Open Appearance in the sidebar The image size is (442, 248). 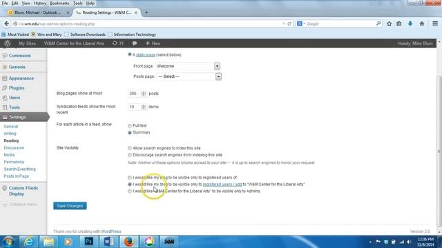point(21,79)
